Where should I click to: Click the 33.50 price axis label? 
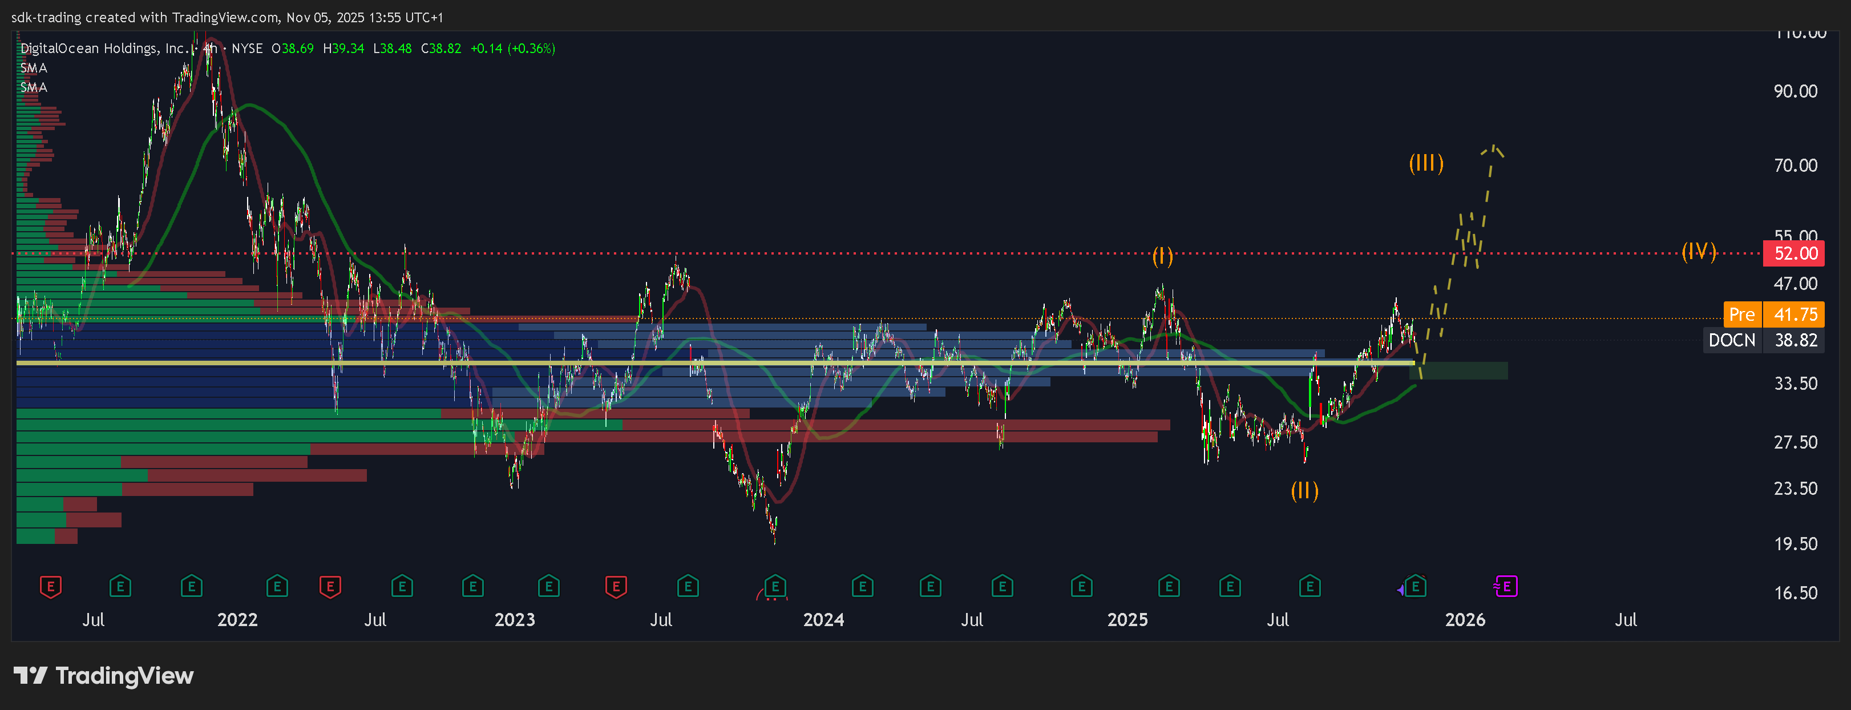pos(1796,384)
